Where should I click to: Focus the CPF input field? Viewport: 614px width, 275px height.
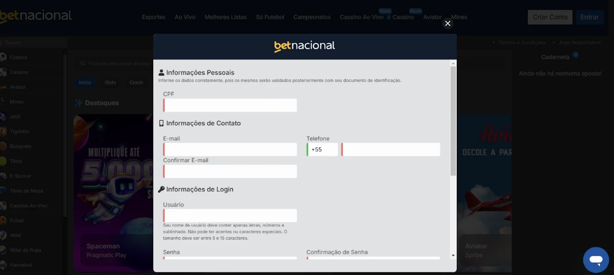230,105
